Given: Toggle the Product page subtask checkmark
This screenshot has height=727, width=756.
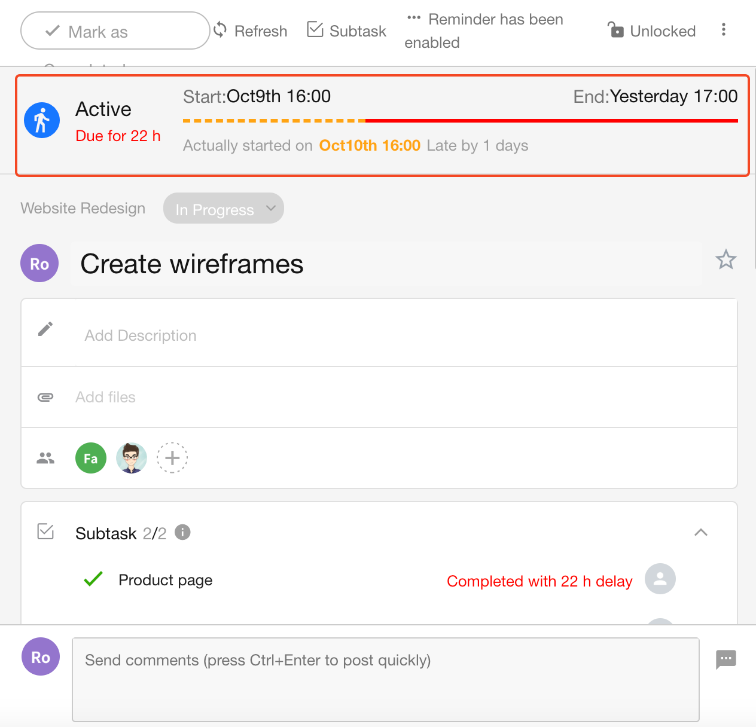Looking at the screenshot, I should pyautogui.click(x=93, y=579).
